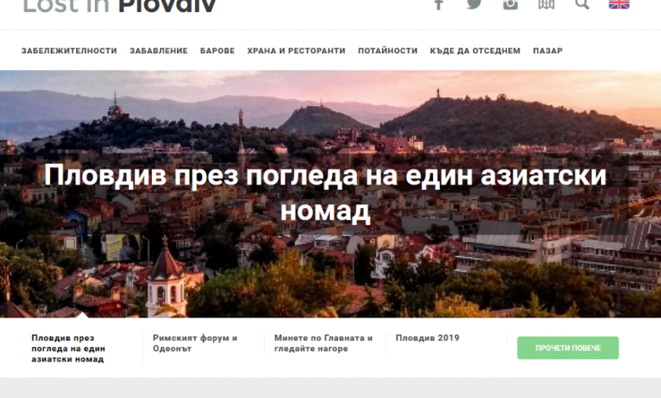661x398 pixels.
Task: Open the Instagram camera icon
Action: click(510, 4)
